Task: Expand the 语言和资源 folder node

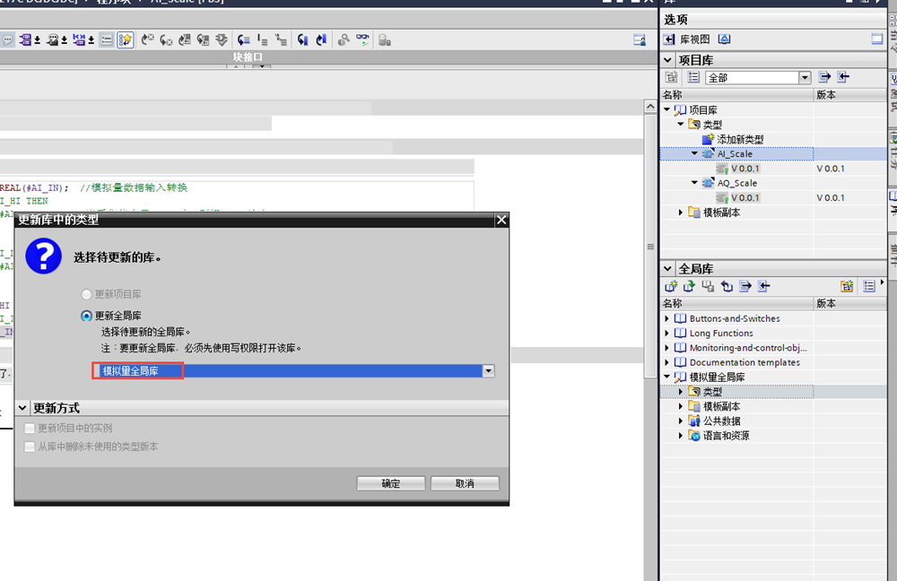Action: click(681, 435)
